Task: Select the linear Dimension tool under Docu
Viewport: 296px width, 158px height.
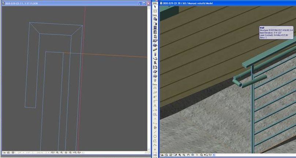Action: click(155, 88)
